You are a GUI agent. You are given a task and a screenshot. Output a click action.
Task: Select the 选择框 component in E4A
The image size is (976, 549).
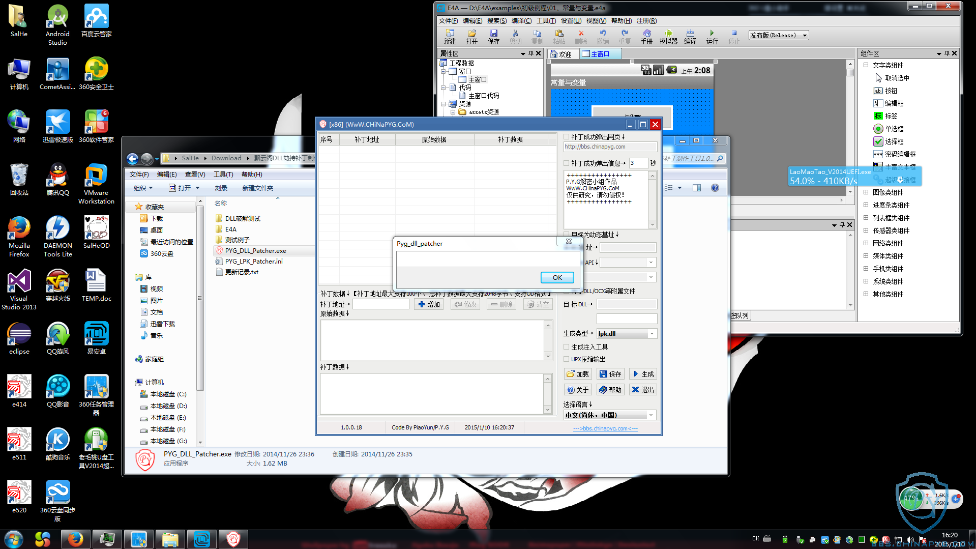(x=889, y=141)
